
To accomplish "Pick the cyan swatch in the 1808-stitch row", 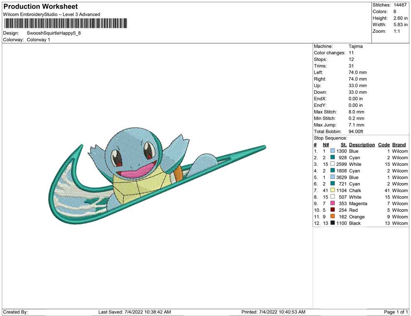I will 333,170.
